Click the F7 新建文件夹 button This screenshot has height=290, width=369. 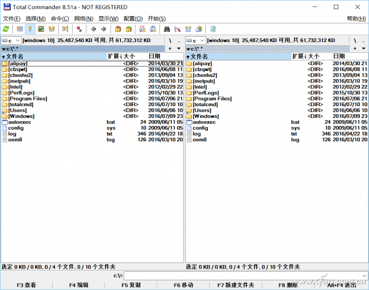coord(236,285)
